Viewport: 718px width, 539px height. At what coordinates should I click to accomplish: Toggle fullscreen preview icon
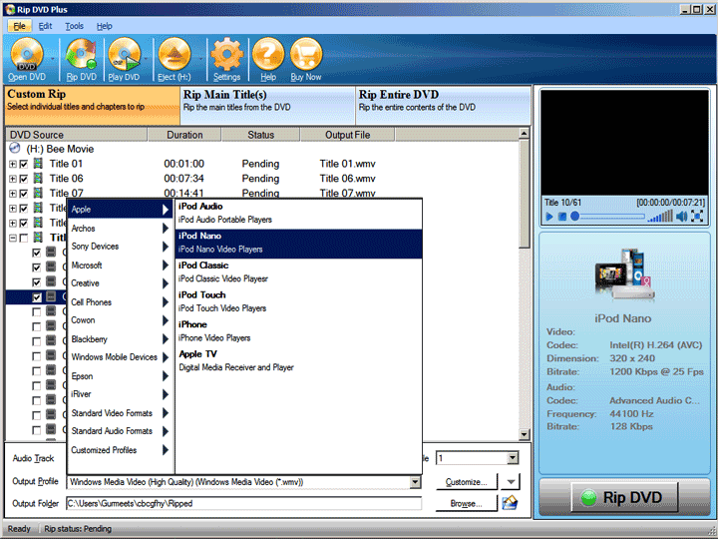pos(697,216)
